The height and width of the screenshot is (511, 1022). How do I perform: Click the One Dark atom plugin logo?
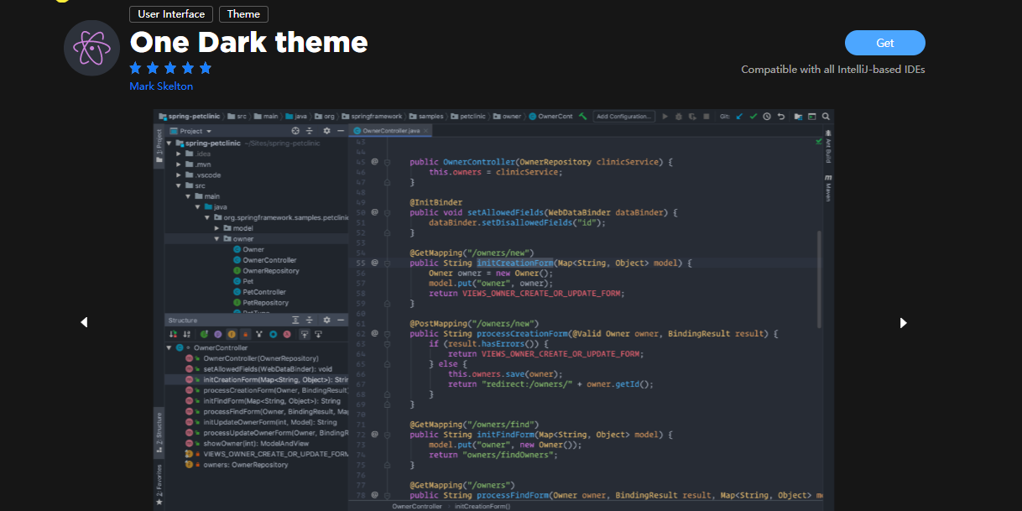pyautogui.click(x=92, y=48)
